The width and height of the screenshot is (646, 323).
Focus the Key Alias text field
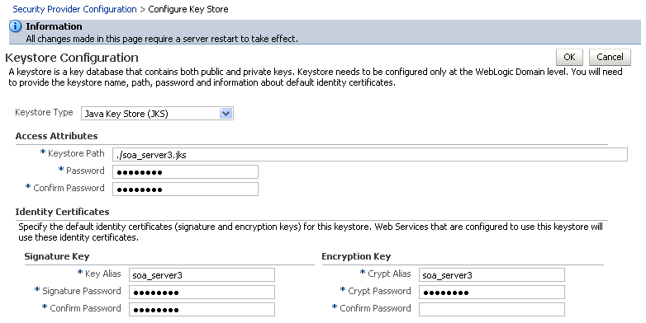(x=202, y=275)
